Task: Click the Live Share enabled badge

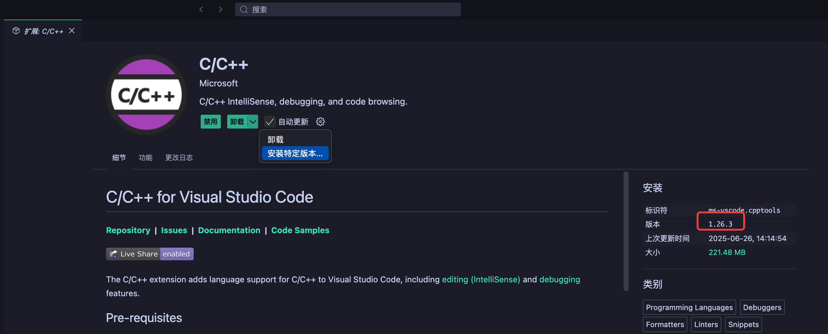Action: click(150, 254)
